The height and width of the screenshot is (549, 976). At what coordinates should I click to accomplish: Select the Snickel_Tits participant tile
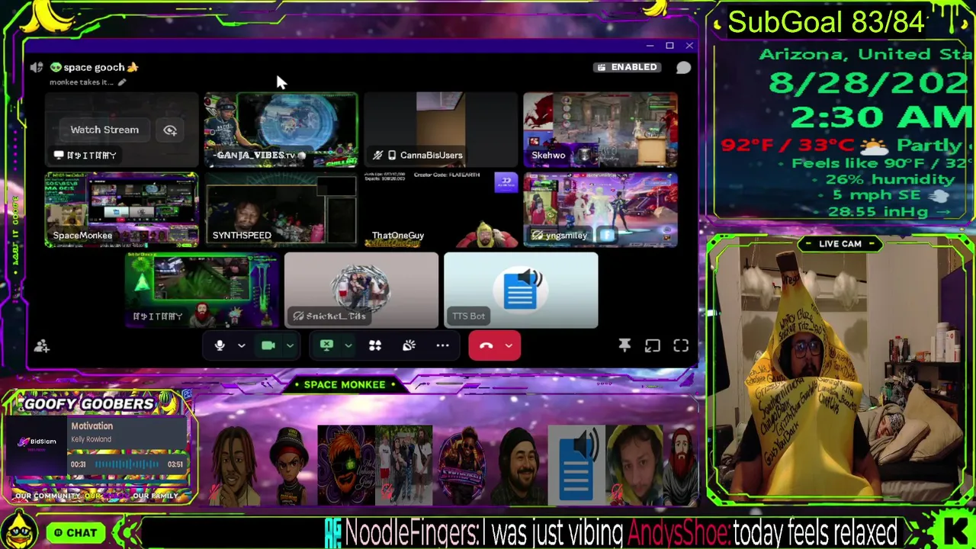click(x=361, y=291)
